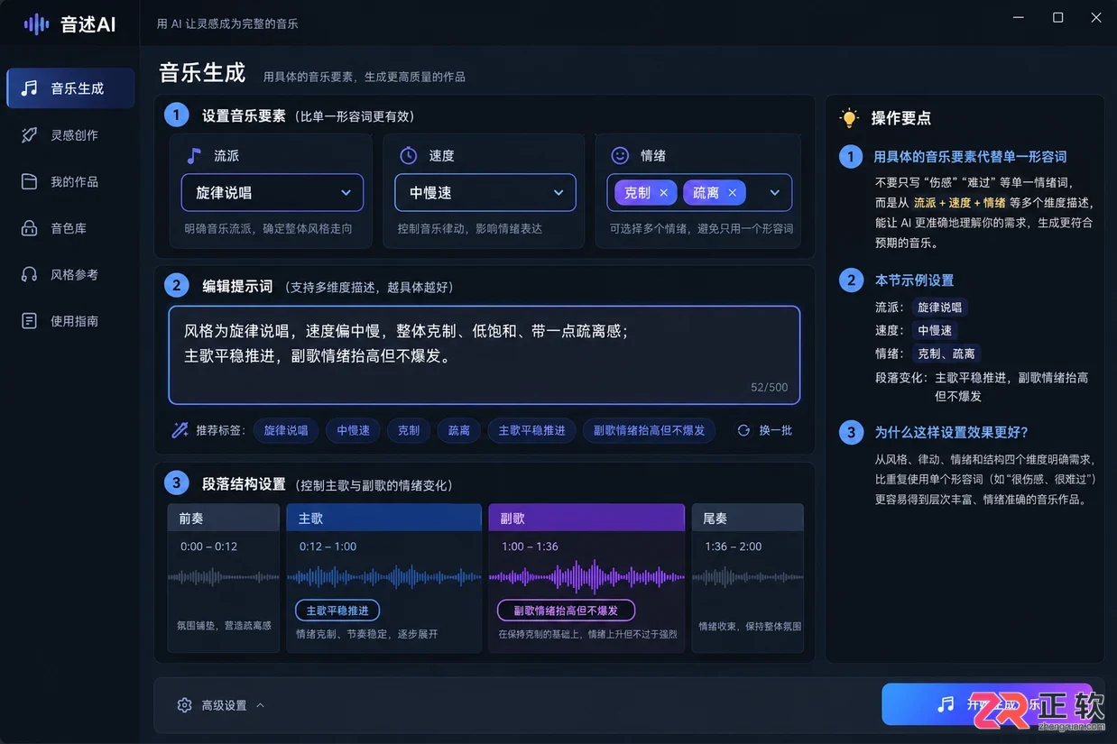
Task: Click the 尾奏 waveform
Action: point(748,577)
